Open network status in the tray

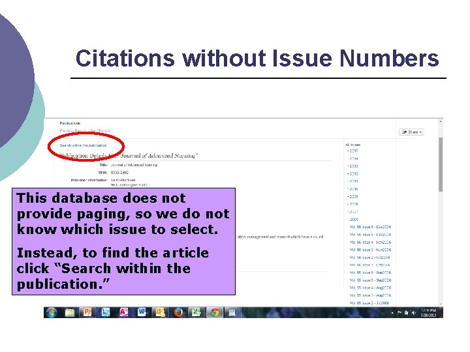(407, 313)
